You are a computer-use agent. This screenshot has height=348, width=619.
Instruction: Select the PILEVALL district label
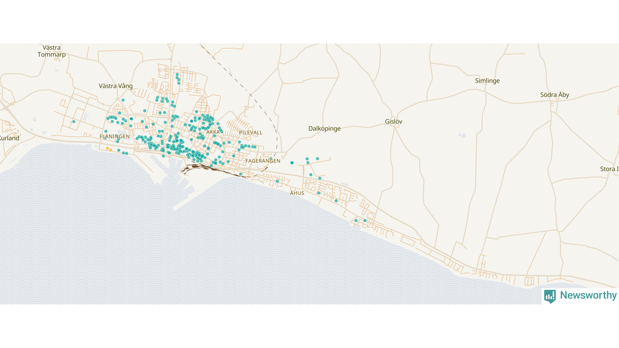[251, 132]
